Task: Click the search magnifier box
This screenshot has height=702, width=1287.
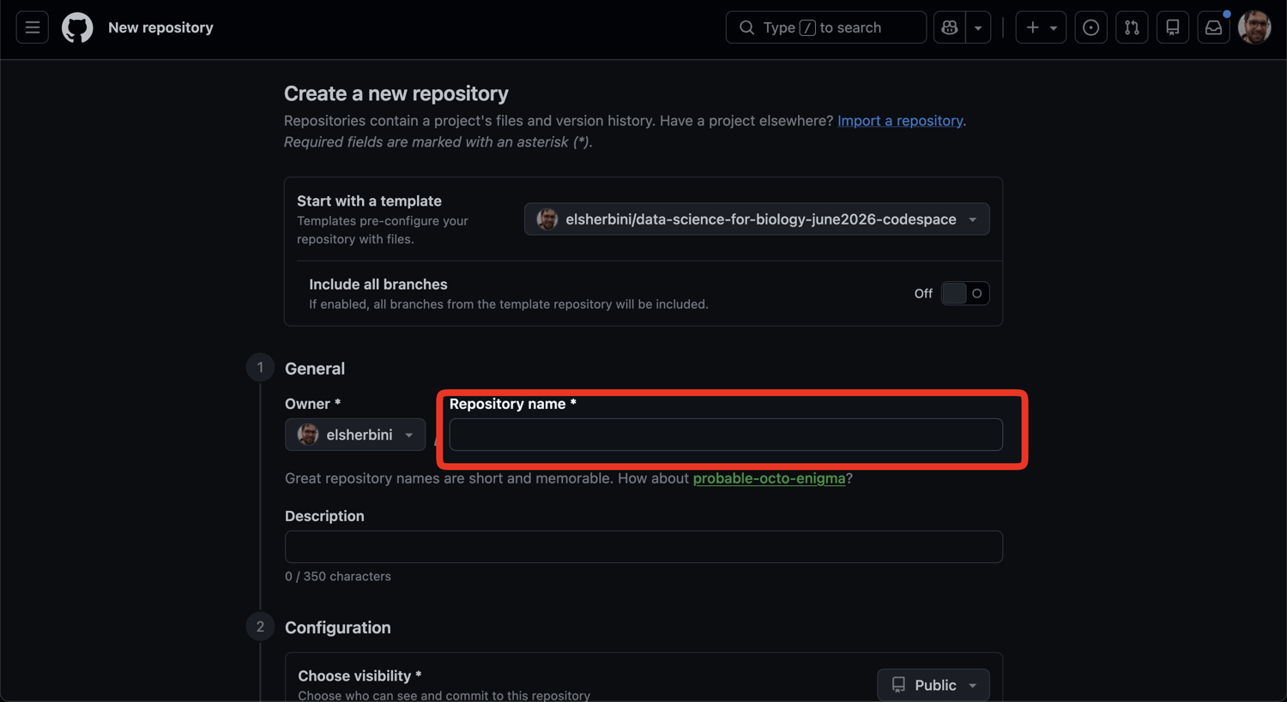Action: coord(825,27)
